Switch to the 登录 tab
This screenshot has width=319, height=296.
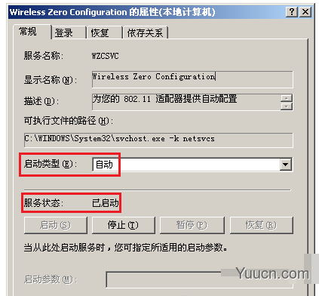click(68, 32)
